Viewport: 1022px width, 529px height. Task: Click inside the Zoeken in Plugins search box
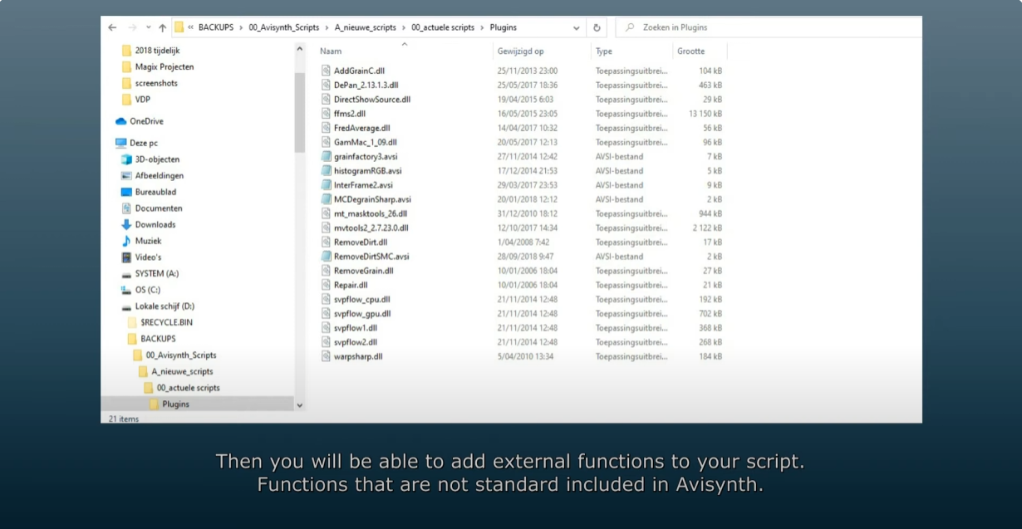[x=773, y=27]
